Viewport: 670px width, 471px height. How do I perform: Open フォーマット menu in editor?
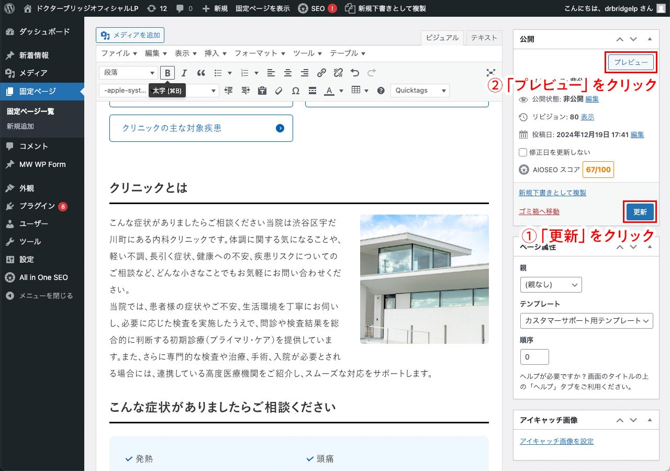pyautogui.click(x=260, y=53)
